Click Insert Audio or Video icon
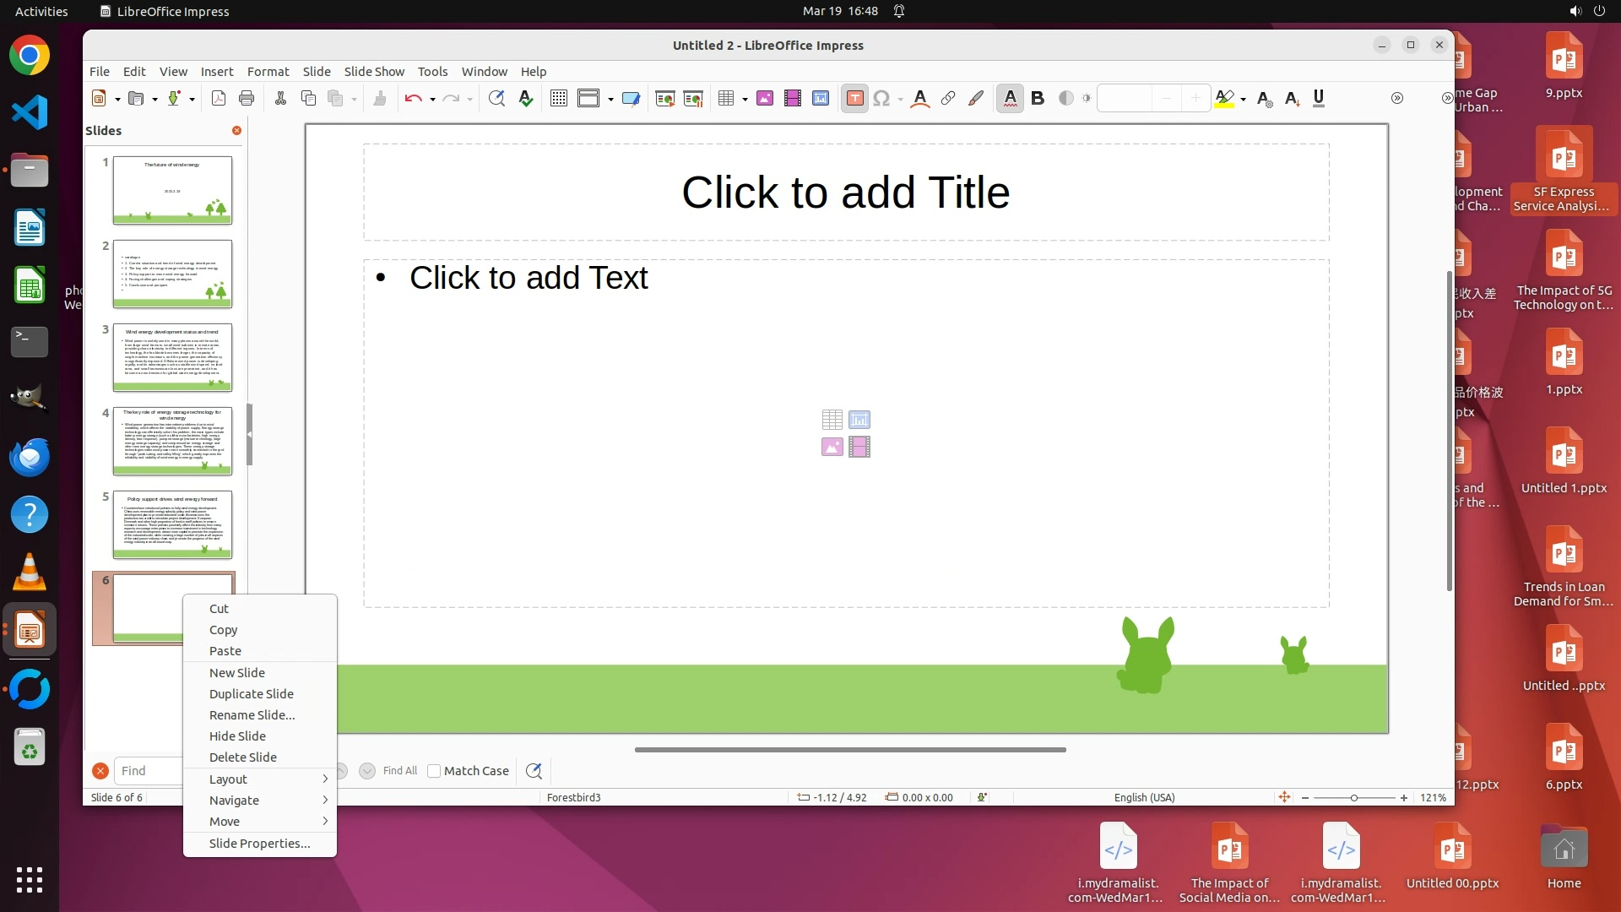 click(792, 99)
